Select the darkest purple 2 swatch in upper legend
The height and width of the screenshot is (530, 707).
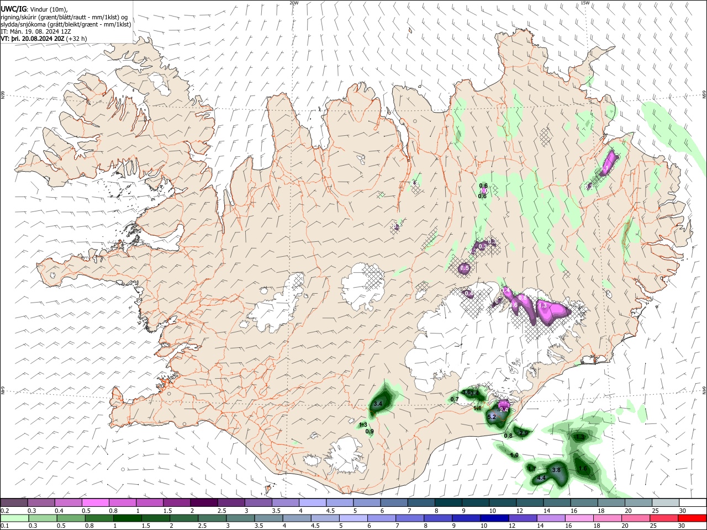(x=204, y=503)
